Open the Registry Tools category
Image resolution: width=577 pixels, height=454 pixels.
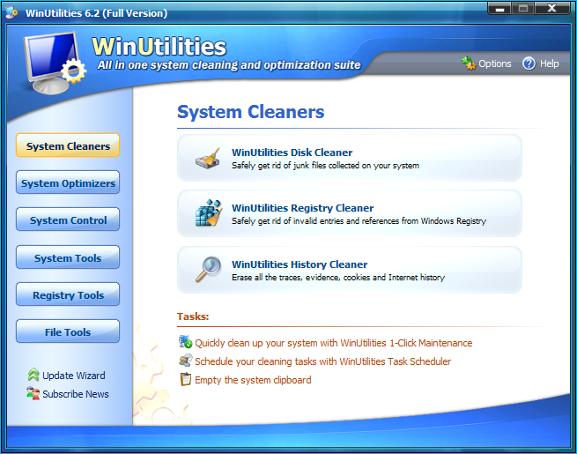click(68, 295)
